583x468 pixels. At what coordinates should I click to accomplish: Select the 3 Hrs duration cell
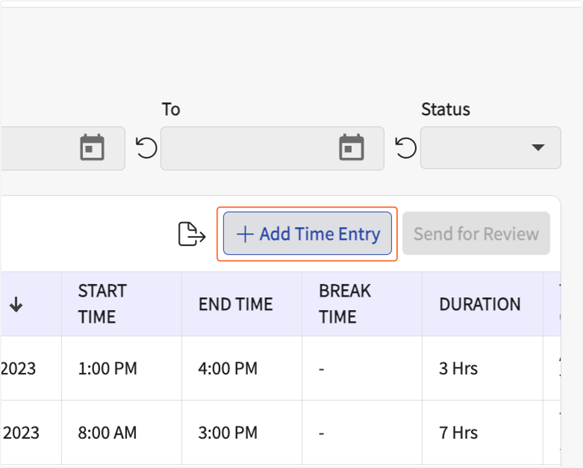click(x=482, y=368)
